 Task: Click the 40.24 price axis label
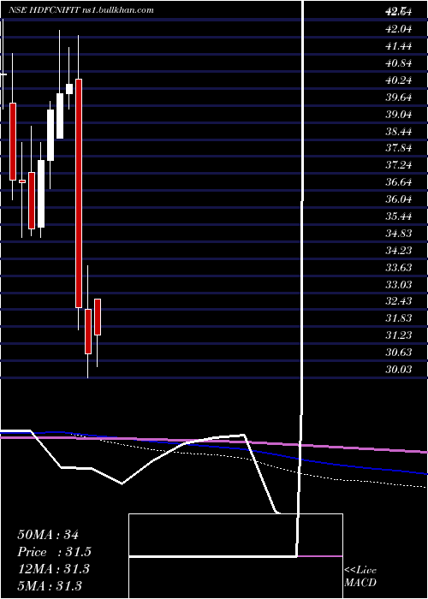point(399,80)
